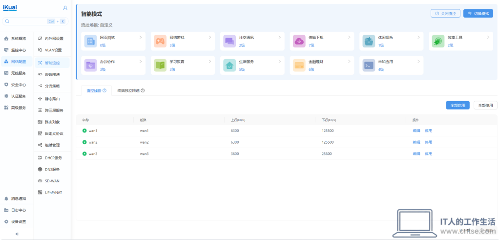Open 监控中心 in the sidebar

pyautogui.click(x=17, y=50)
